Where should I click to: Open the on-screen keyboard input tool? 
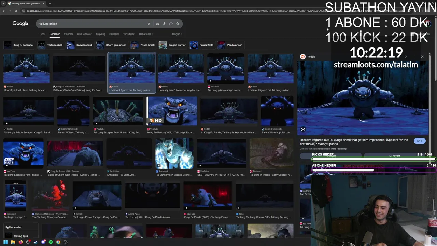tap(157, 24)
